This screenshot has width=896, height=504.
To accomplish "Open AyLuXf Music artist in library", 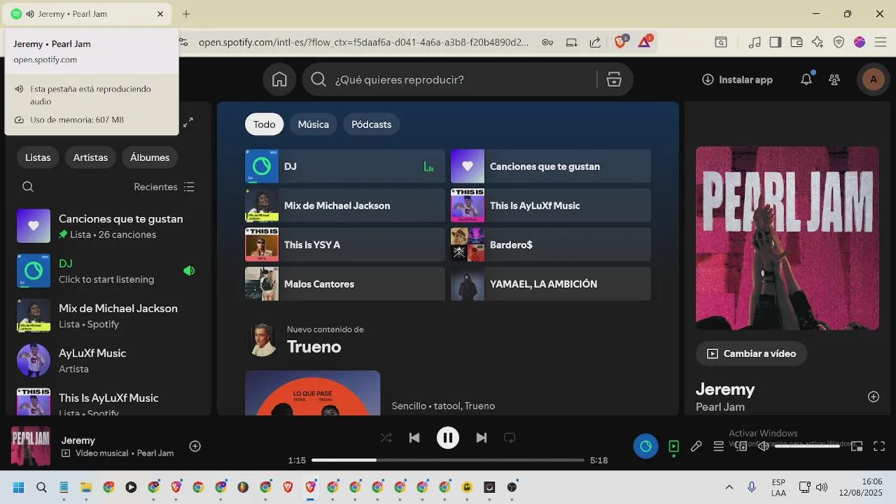I will (108, 360).
